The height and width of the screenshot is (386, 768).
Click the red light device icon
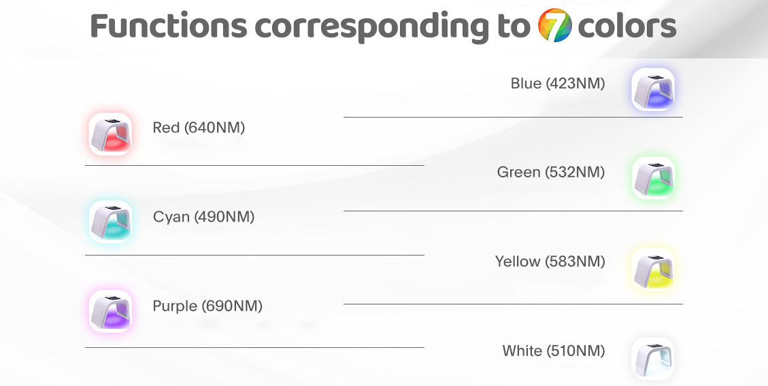(x=110, y=134)
